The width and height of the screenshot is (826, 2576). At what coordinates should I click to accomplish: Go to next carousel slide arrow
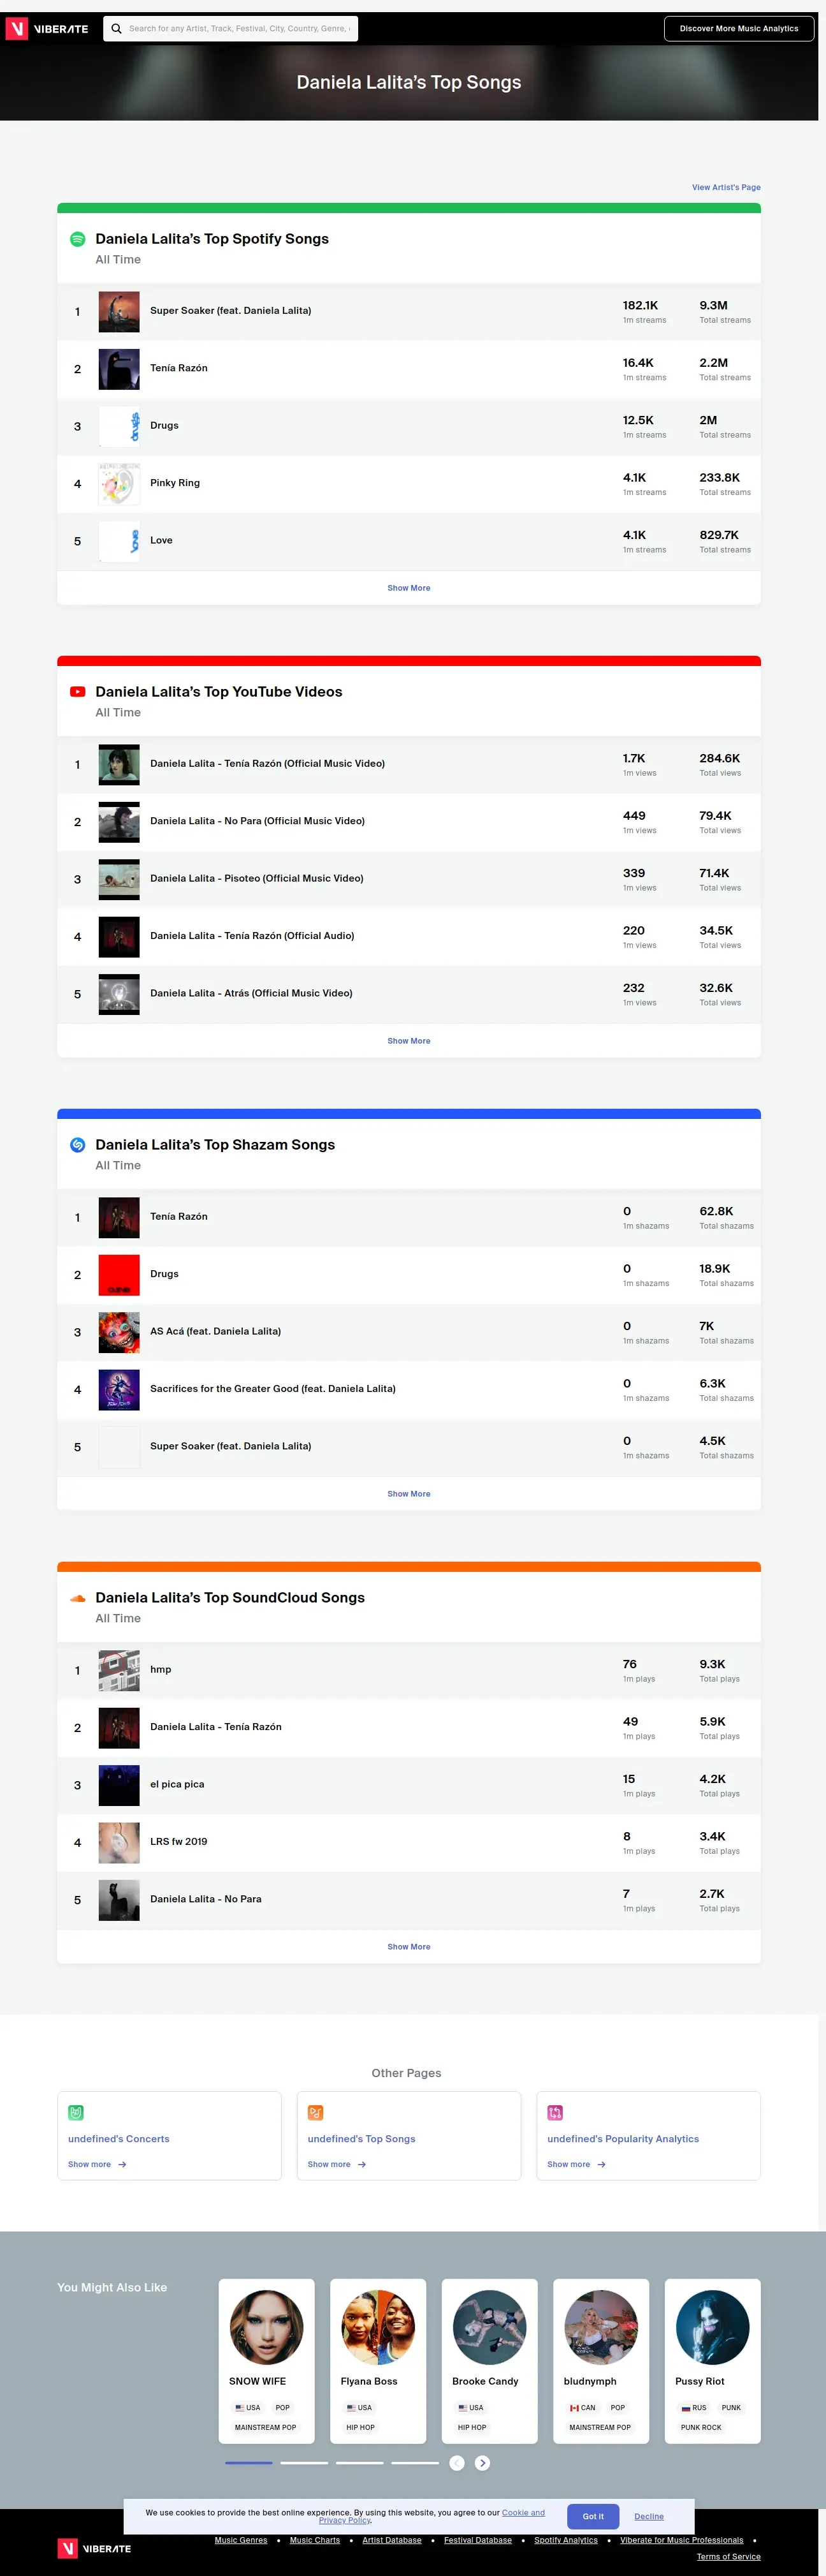(x=482, y=2463)
